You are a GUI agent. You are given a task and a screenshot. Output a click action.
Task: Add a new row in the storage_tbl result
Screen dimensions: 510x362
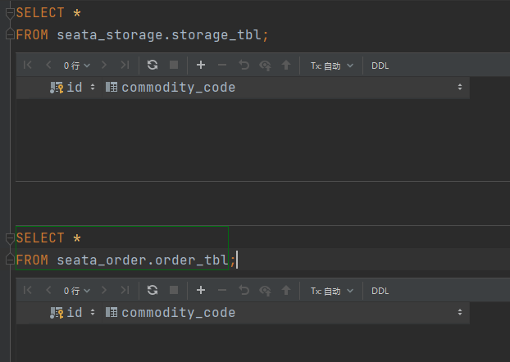pyautogui.click(x=201, y=65)
